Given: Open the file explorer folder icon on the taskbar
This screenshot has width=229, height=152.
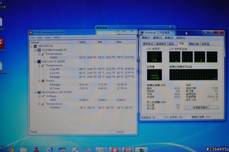Looking at the screenshot, I should click(x=23, y=150).
